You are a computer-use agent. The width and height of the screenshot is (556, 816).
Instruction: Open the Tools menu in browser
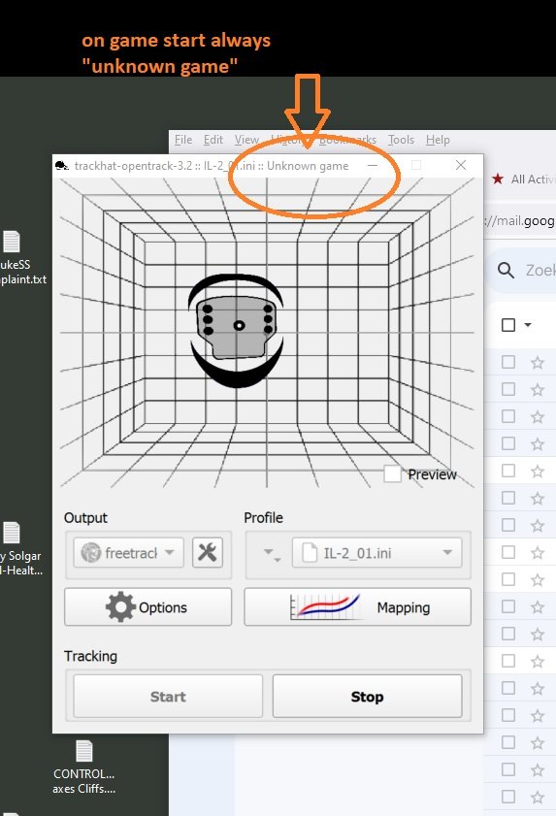(x=401, y=140)
